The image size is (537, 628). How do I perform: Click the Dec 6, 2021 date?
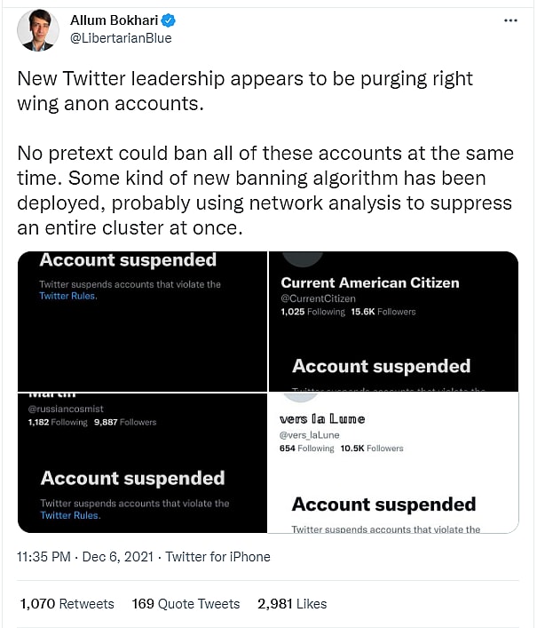click(x=120, y=557)
